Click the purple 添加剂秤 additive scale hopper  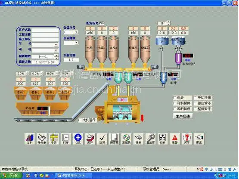click(178, 59)
